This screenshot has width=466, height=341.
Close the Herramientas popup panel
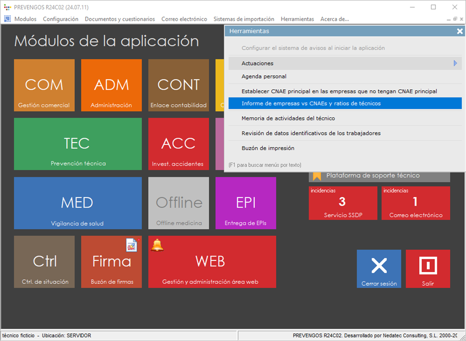click(x=459, y=31)
